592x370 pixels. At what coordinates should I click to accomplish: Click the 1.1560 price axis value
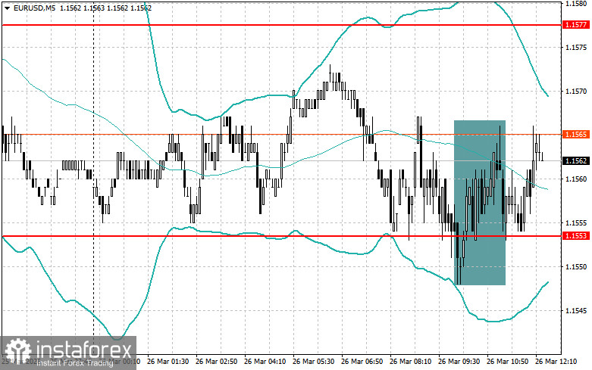pos(576,179)
